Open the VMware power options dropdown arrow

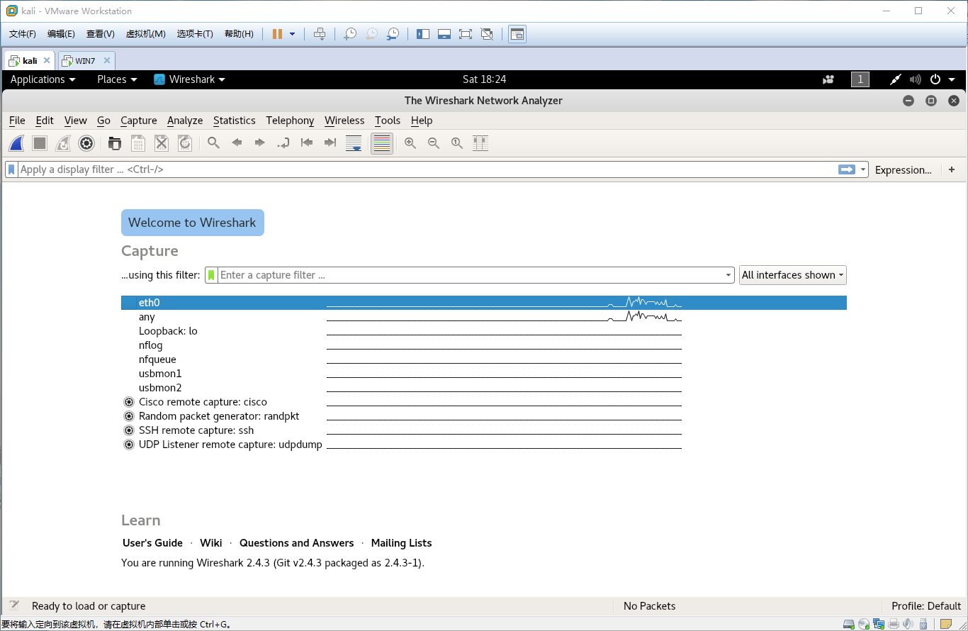pyautogui.click(x=292, y=34)
